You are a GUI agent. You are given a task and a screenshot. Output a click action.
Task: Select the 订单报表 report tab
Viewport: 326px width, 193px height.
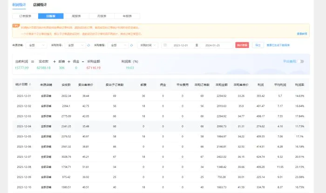(x=25, y=16)
